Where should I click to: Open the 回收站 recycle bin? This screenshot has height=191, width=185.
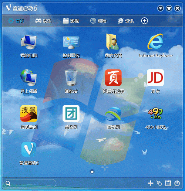[71, 78]
